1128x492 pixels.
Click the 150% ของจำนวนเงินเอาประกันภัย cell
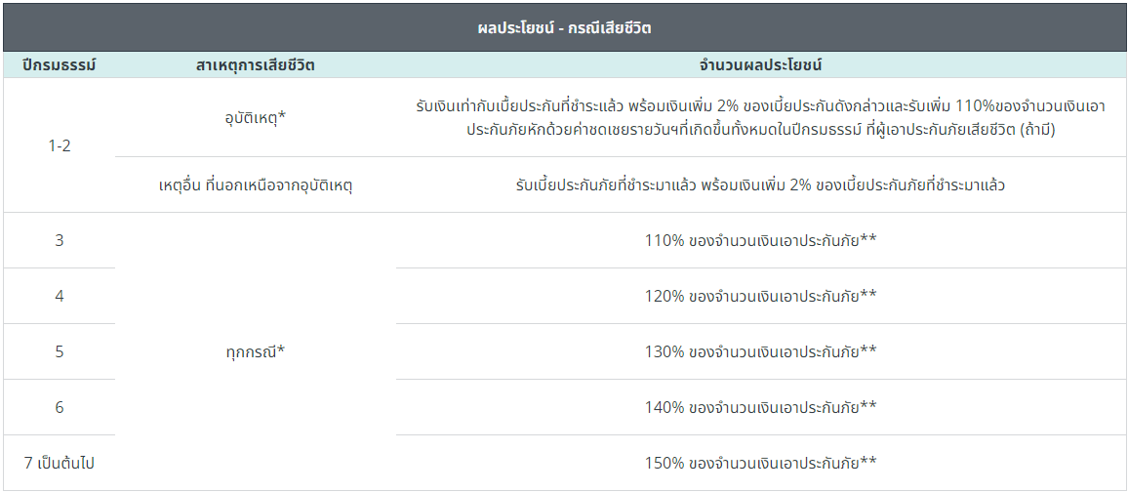tap(760, 464)
